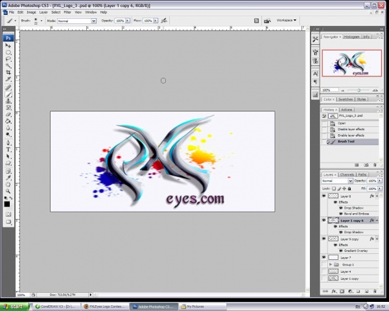The image size is (389, 311).
Task: Select Disable layer effects history state
Action: point(350,129)
